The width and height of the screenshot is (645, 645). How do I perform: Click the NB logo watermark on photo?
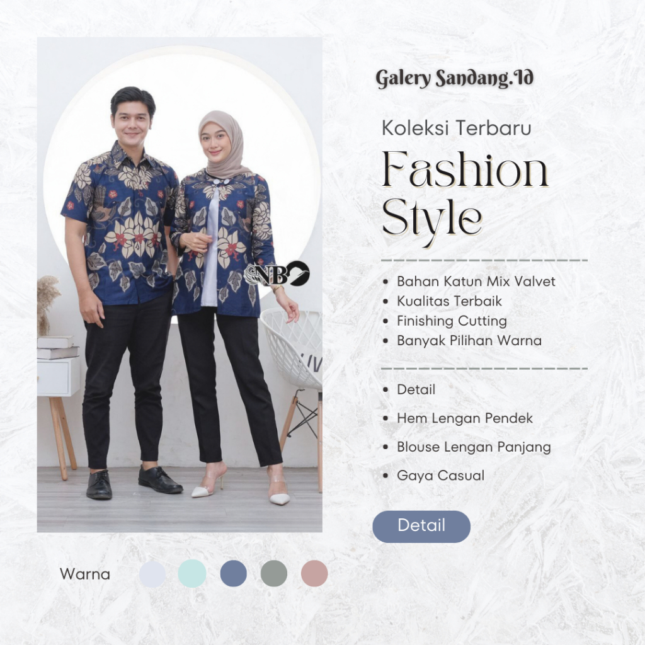pyautogui.click(x=277, y=274)
